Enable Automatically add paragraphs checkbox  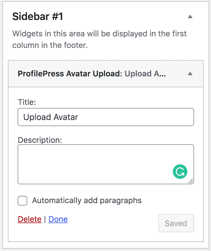tap(22, 201)
